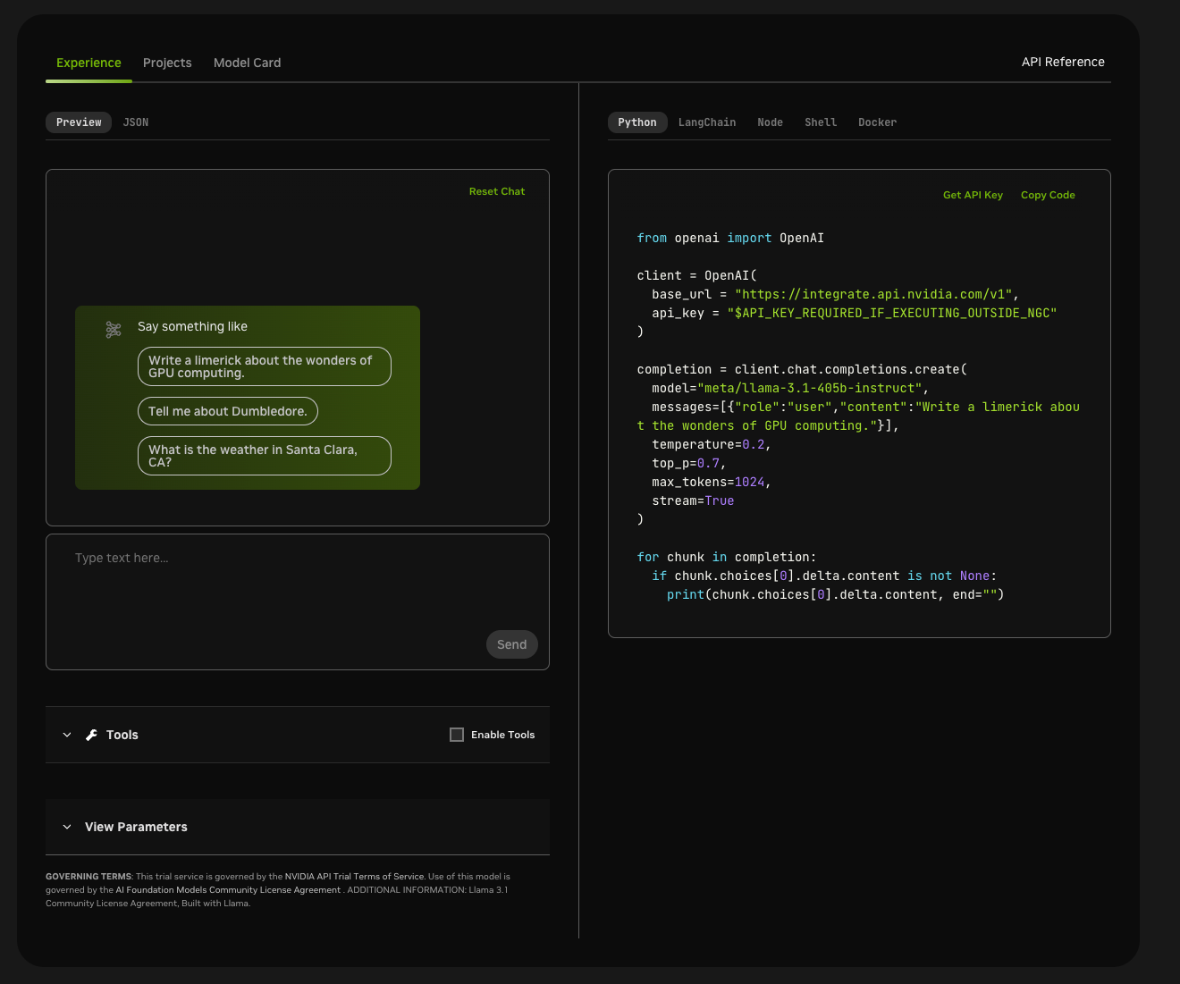
Task: Click the 'for chunk in completion' line
Action: point(727,557)
